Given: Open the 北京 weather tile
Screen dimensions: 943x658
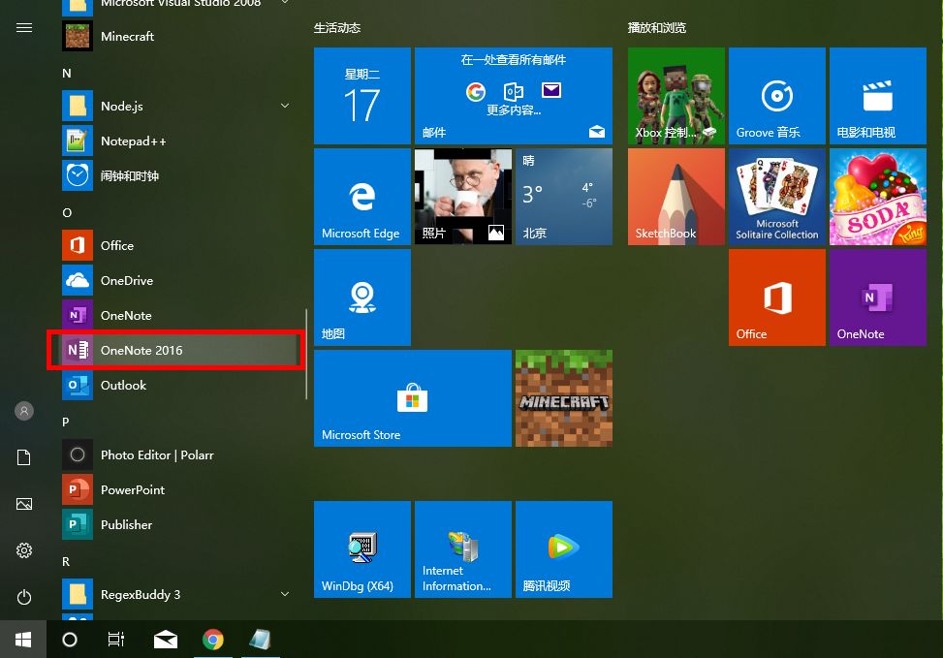Looking at the screenshot, I should coord(564,197).
